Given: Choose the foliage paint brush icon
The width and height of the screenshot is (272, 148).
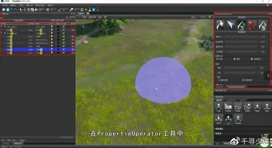Looking at the screenshot, I should pos(242,25).
